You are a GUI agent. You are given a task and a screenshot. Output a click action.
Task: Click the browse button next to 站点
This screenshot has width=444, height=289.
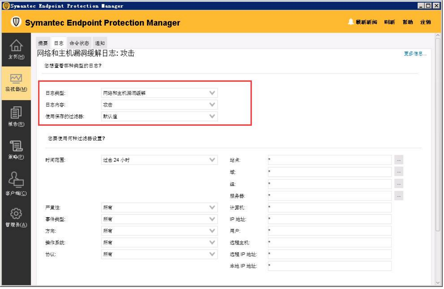(x=398, y=160)
